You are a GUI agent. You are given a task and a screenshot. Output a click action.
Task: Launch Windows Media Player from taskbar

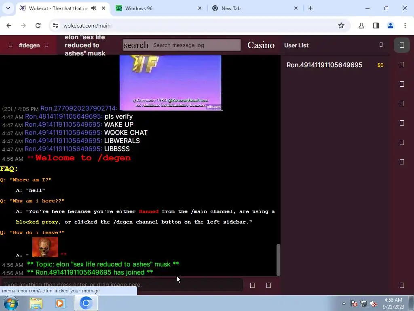pyautogui.click(x=61, y=303)
